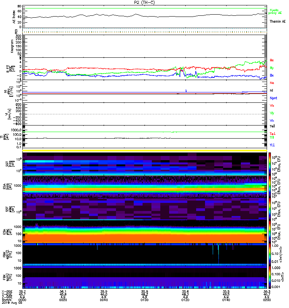289x308 pixels.
Task: Click the black 'Ni' legend label
Action: coord(271,90)
